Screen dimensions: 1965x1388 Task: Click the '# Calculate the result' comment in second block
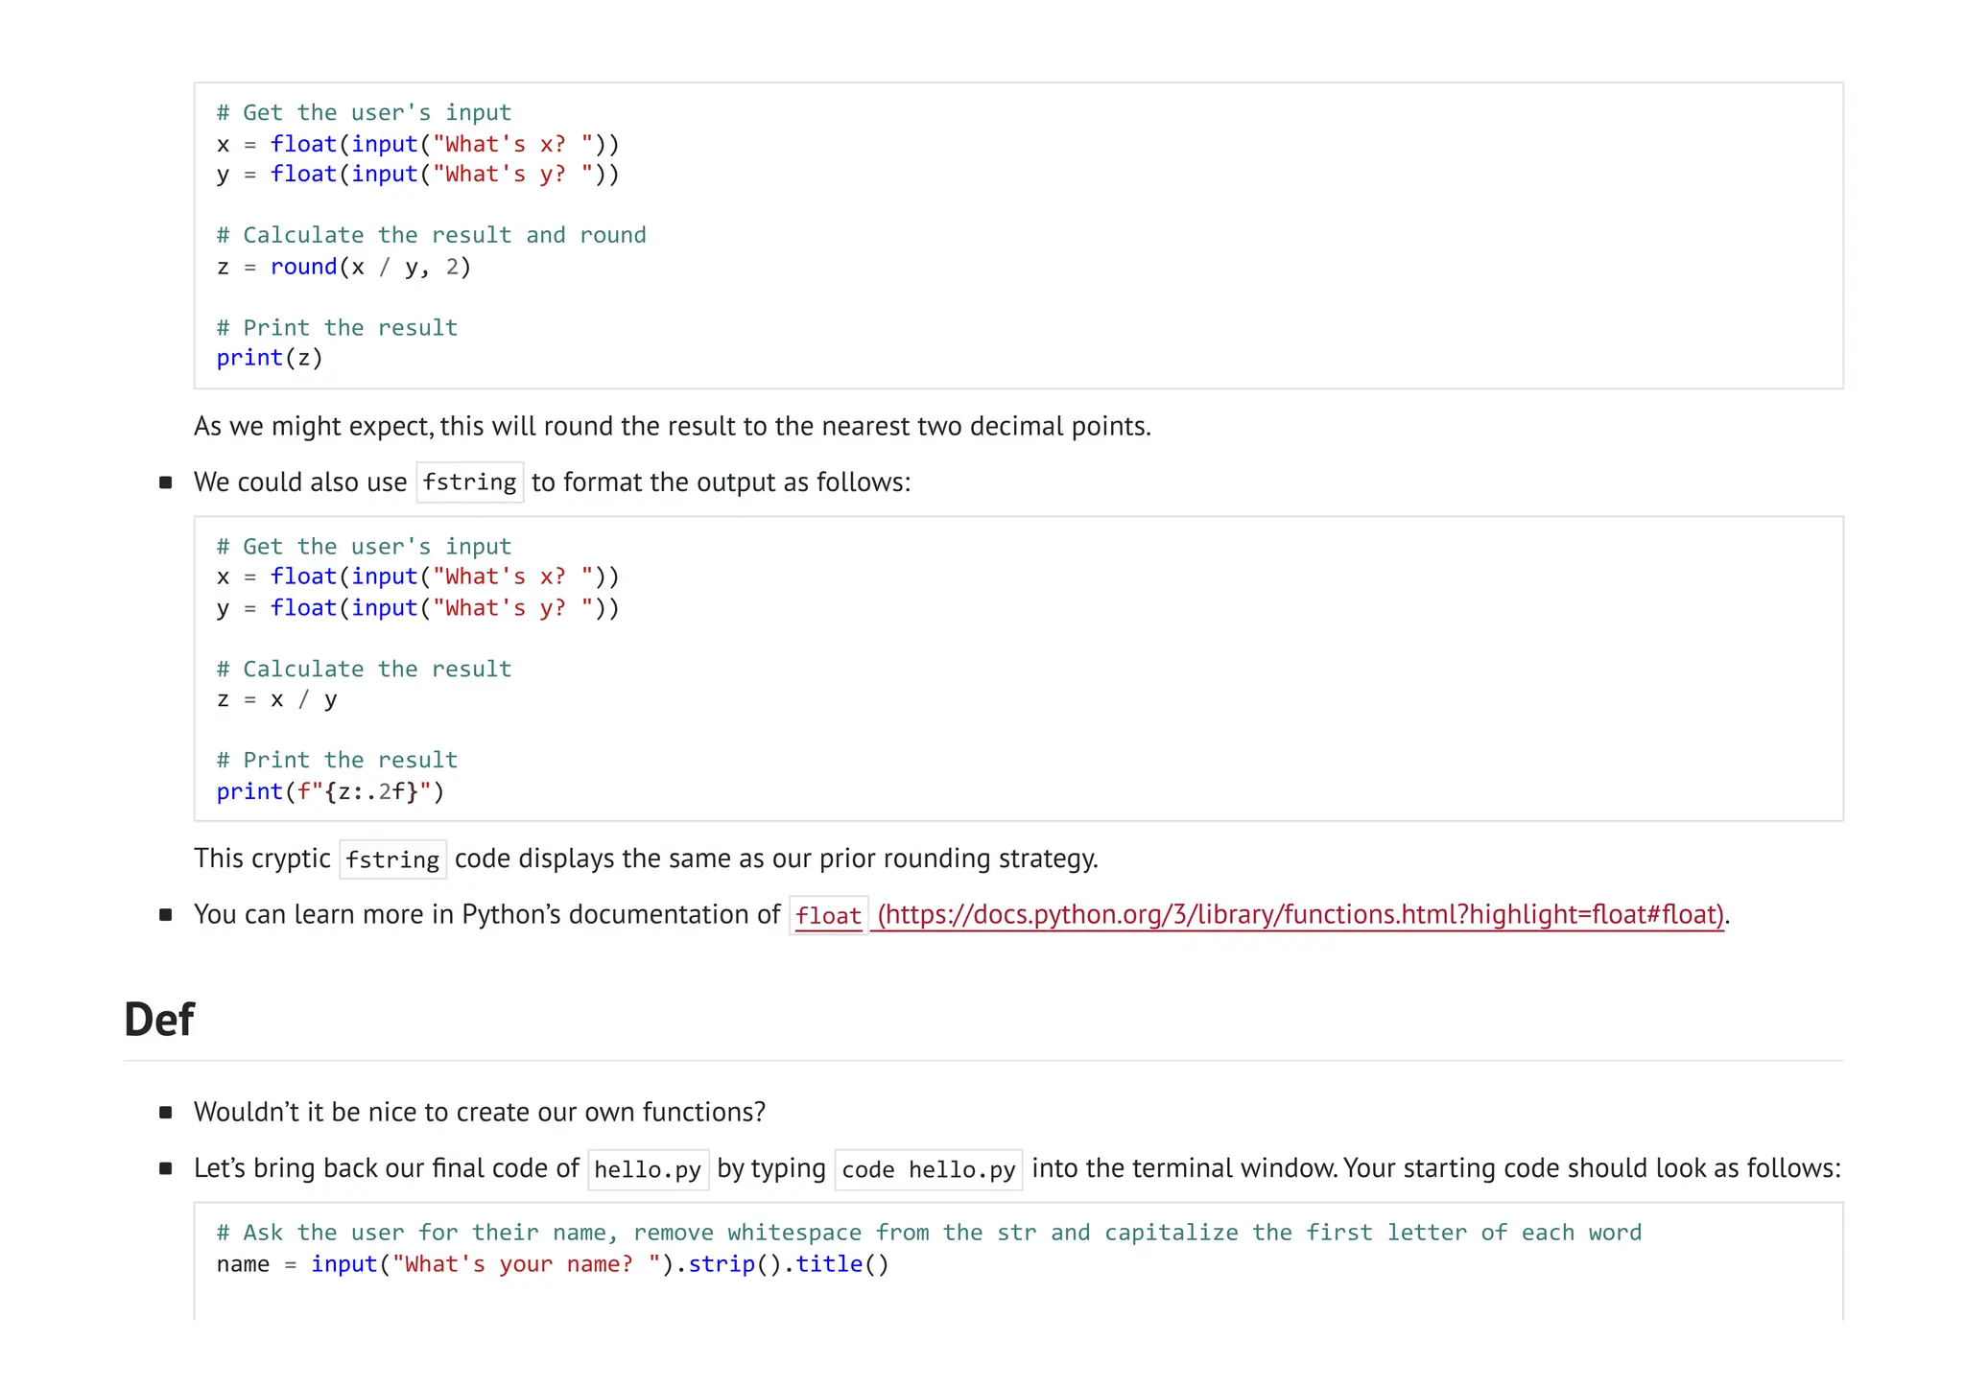click(x=364, y=669)
